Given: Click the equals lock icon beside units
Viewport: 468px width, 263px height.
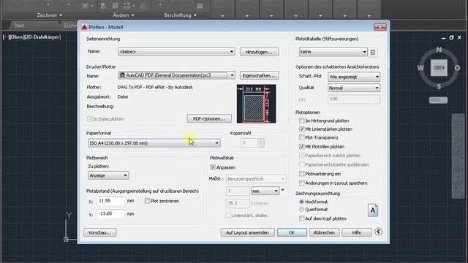Looking at the screenshot, I should tap(282, 190).
